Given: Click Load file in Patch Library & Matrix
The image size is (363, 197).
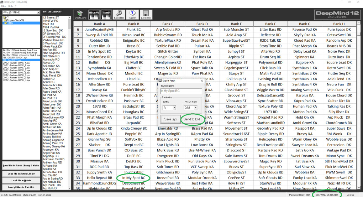Looking at the screenshot, I should pos(21,166).
